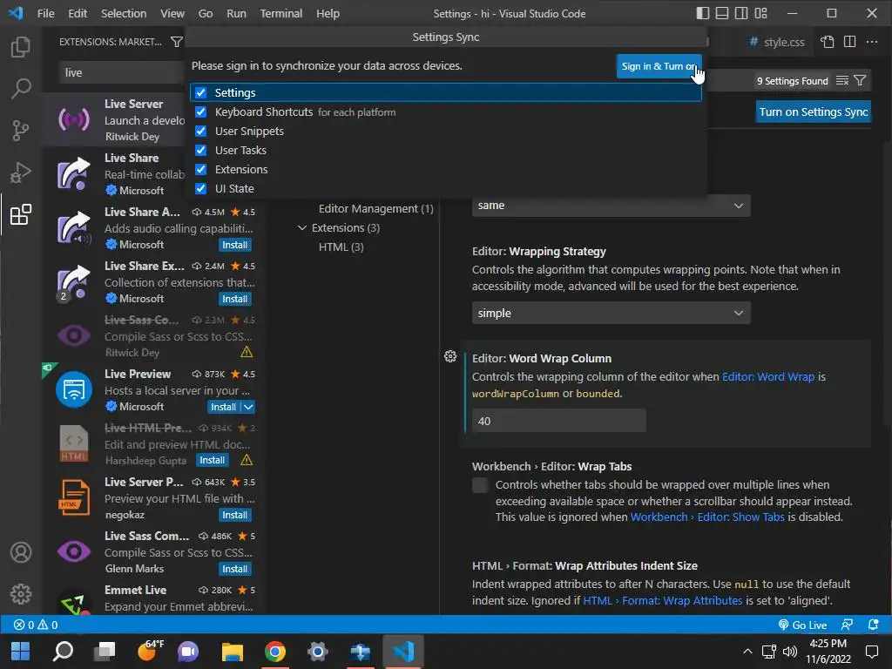This screenshot has width=892, height=669.
Task: Open the Manage gear in activity bar
Action: point(21,594)
